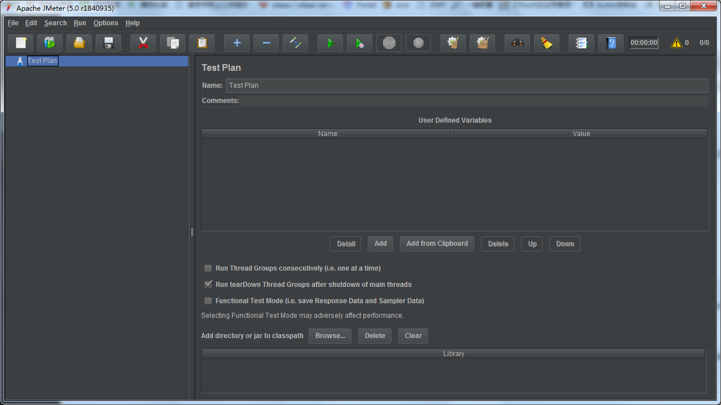Image resolution: width=721 pixels, height=405 pixels.
Task: Click the Reset Search brush icon
Action: [547, 43]
